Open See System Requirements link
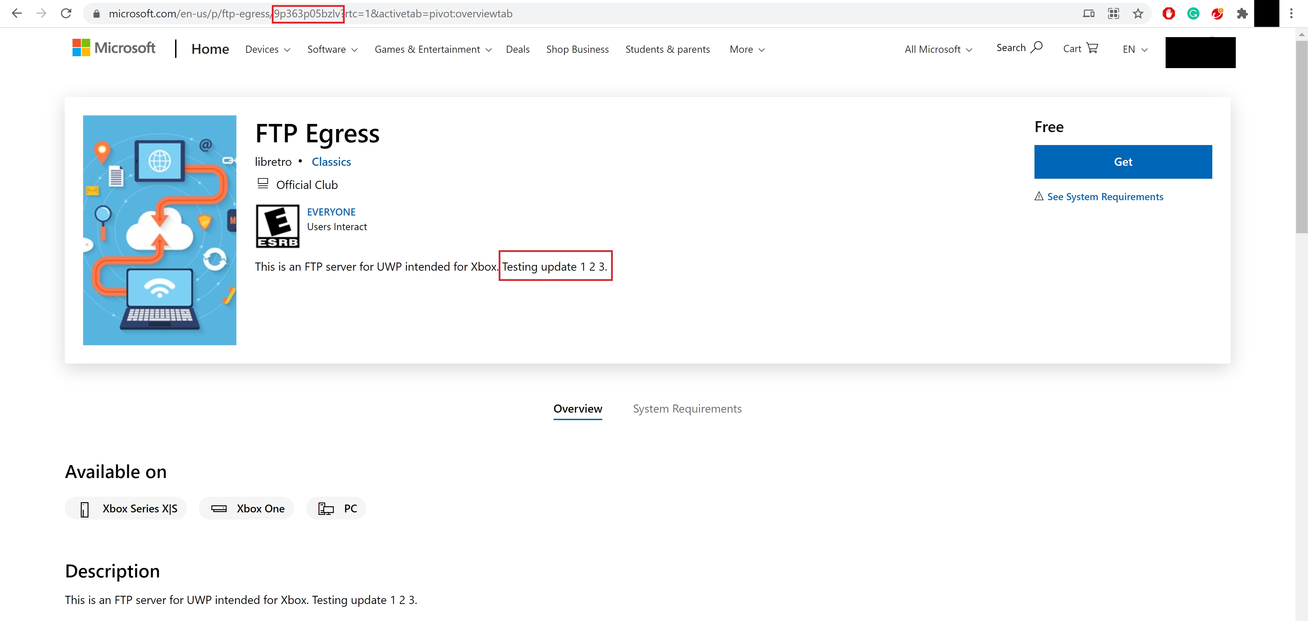This screenshot has height=621, width=1308. click(1105, 197)
